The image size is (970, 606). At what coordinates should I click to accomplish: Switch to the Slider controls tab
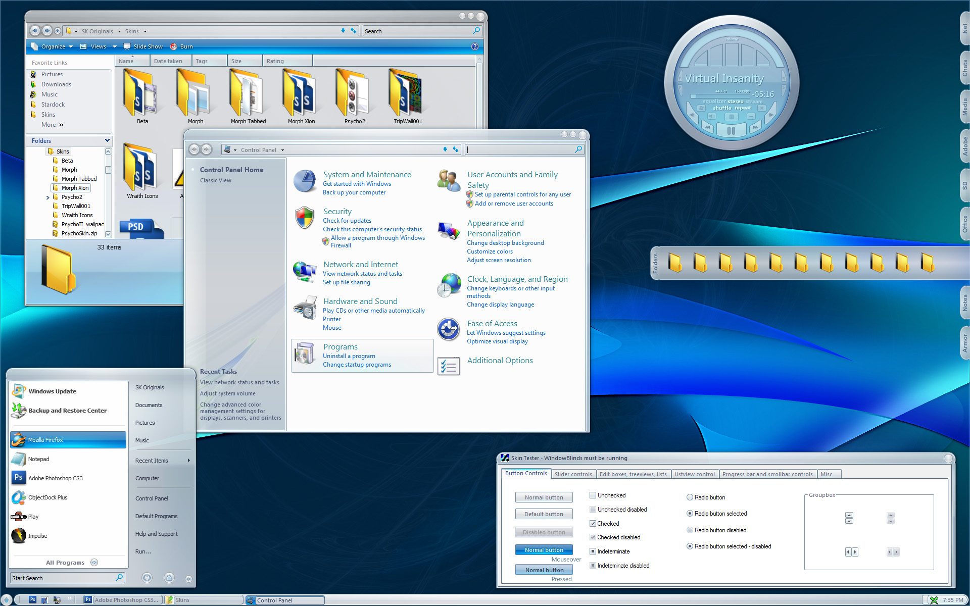(573, 474)
